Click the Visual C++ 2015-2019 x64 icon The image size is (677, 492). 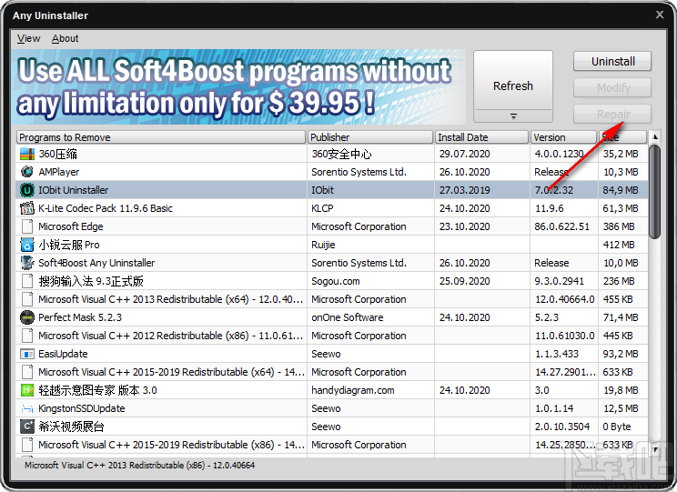27,372
